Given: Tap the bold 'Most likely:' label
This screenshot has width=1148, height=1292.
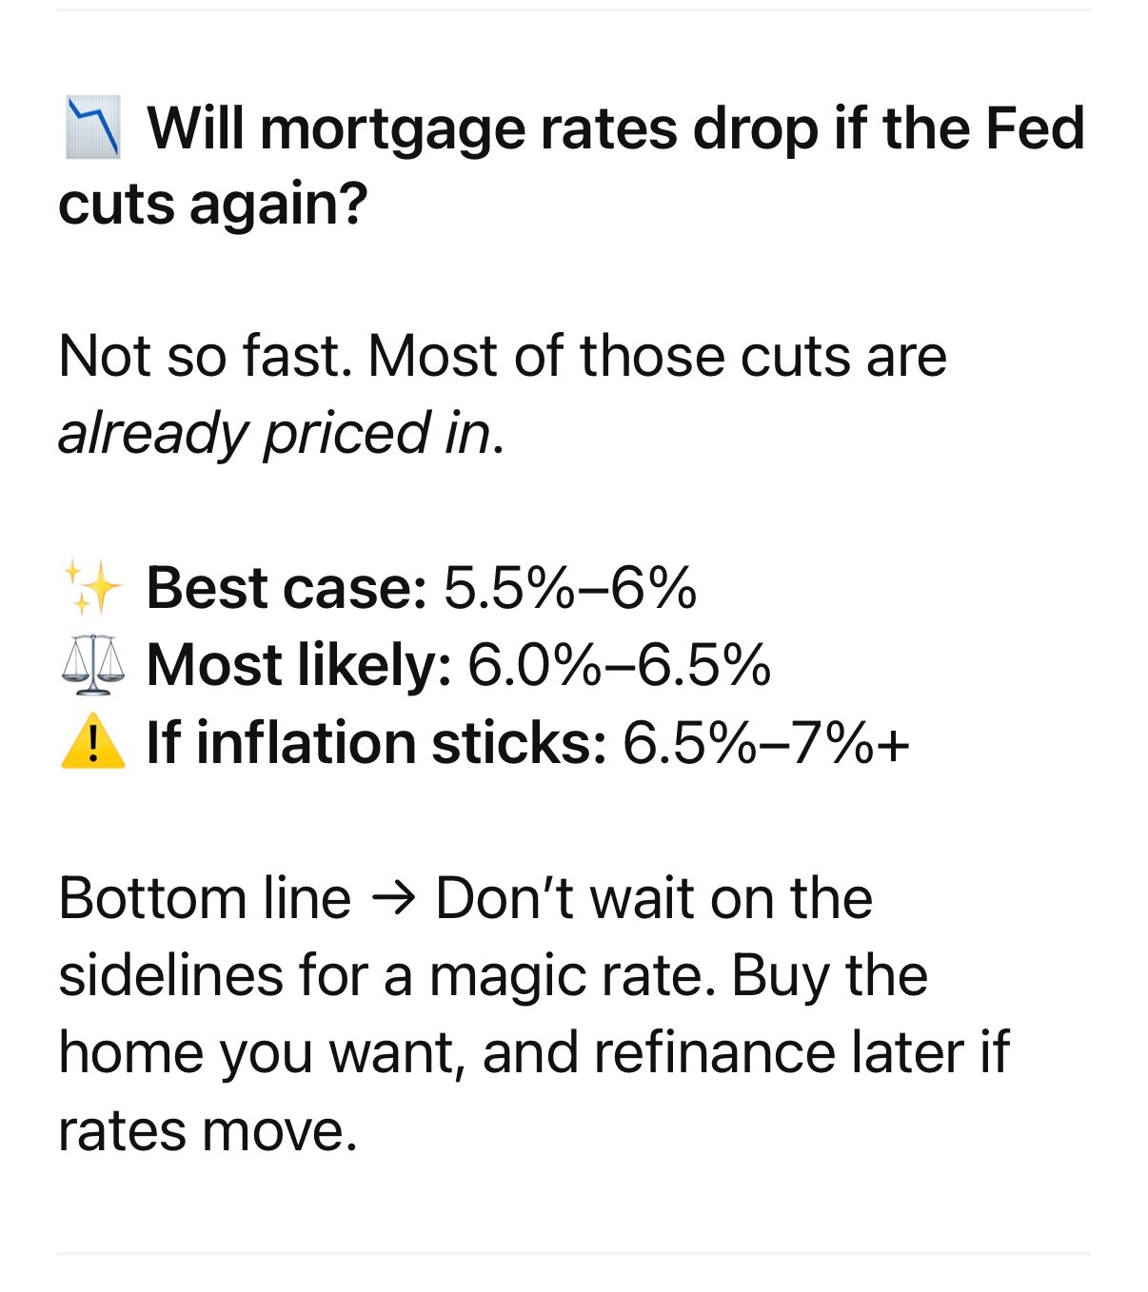Looking at the screenshot, I should [298, 664].
